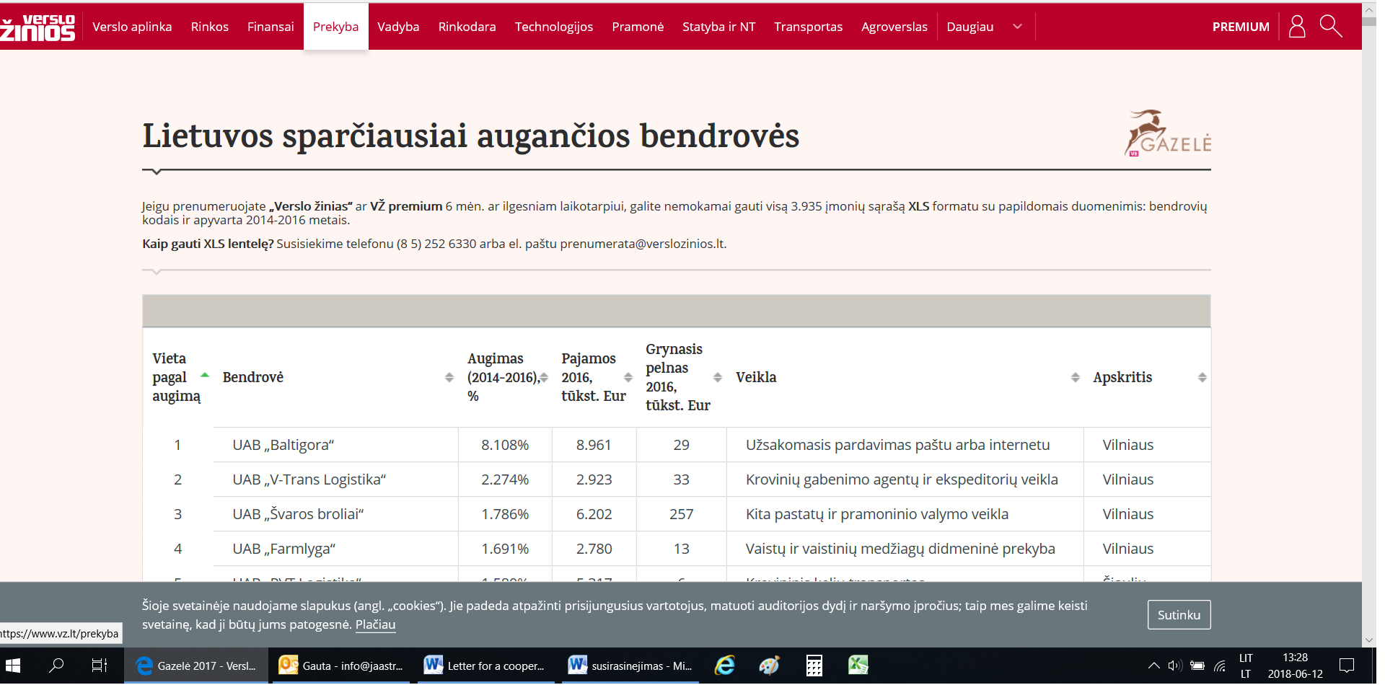The width and height of the screenshot is (1385, 685).
Task: Open Vadyba section
Action: point(398,27)
